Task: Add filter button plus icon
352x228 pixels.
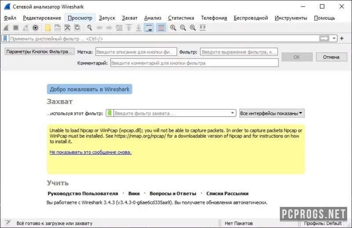Action: tap(342, 39)
